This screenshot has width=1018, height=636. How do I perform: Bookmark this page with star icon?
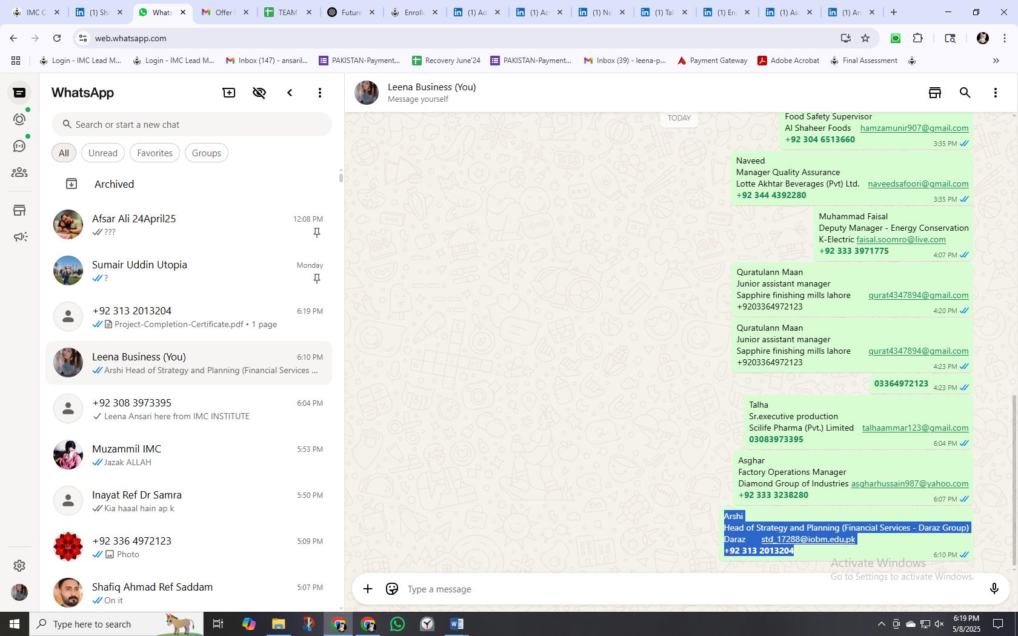pos(865,38)
